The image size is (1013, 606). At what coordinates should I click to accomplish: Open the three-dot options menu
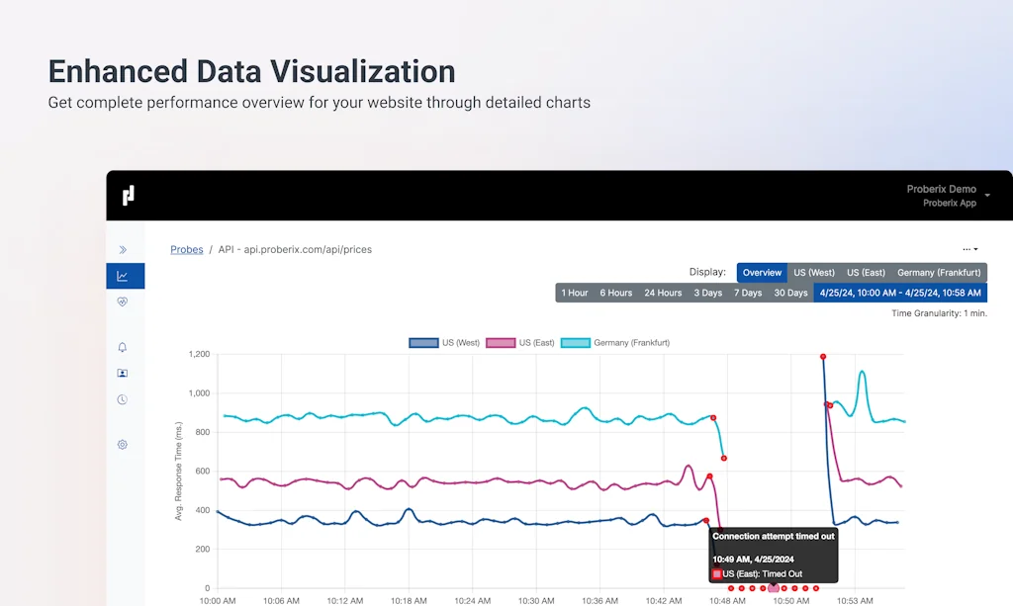[x=969, y=250]
